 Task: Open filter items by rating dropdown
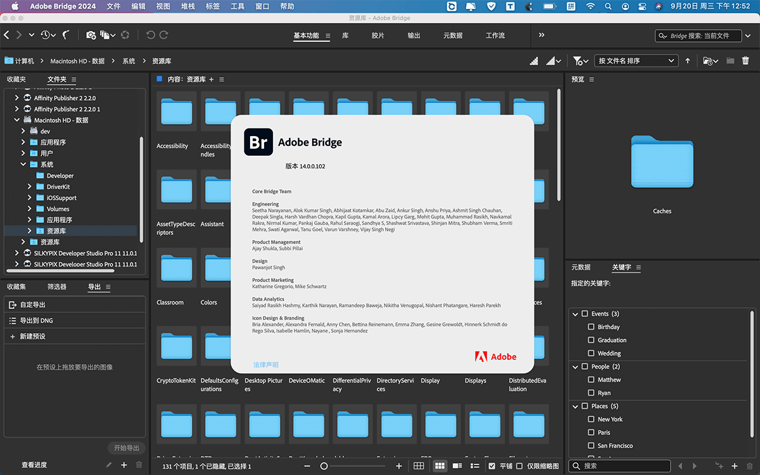point(581,61)
